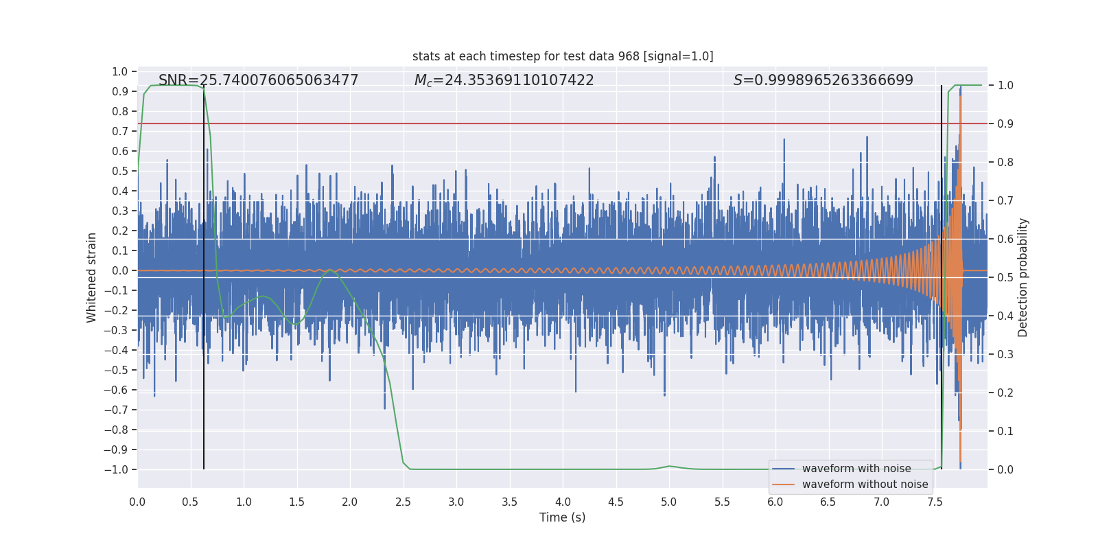Pick Detection probability tick label 0.0
Image resolution: width=1098 pixels, height=549 pixels.
pos(1005,469)
